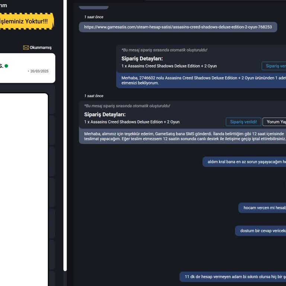The height and width of the screenshot is (286, 286).
Task: Click the large white panel in the sidebar
Action: [24, 190]
